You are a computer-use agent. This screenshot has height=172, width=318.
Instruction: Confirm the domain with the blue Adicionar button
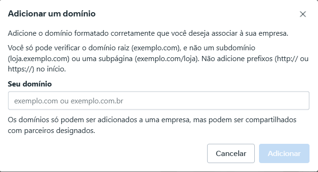tap(284, 153)
